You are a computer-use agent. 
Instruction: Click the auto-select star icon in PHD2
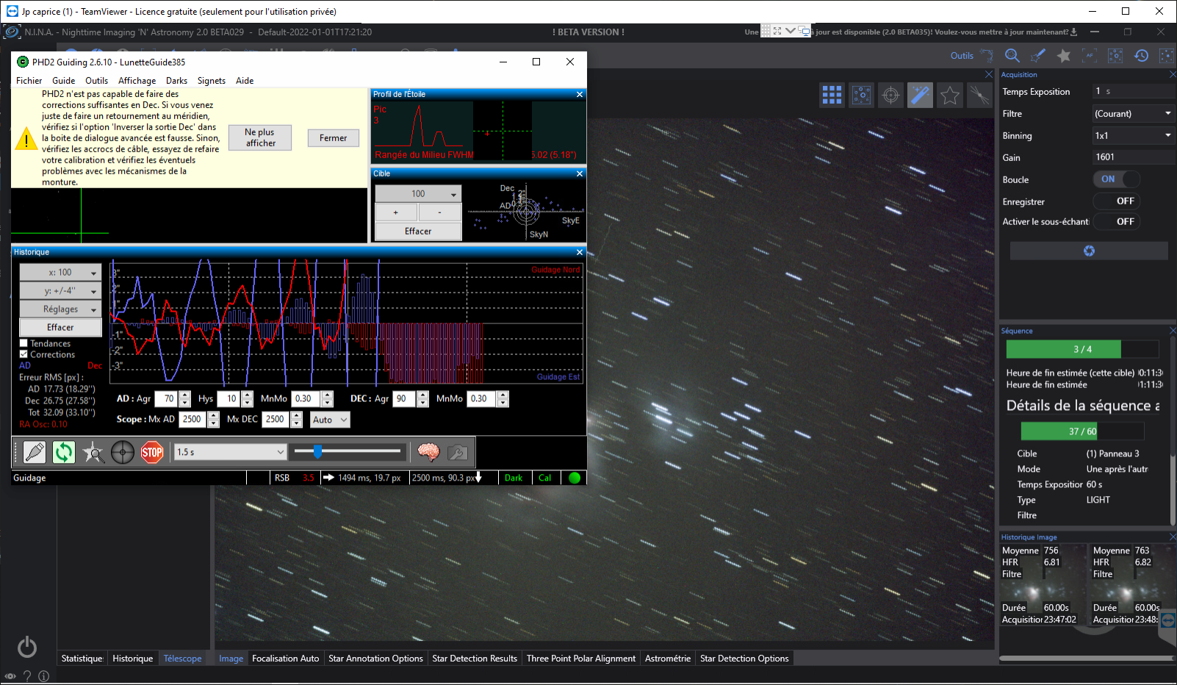pyautogui.click(x=93, y=452)
